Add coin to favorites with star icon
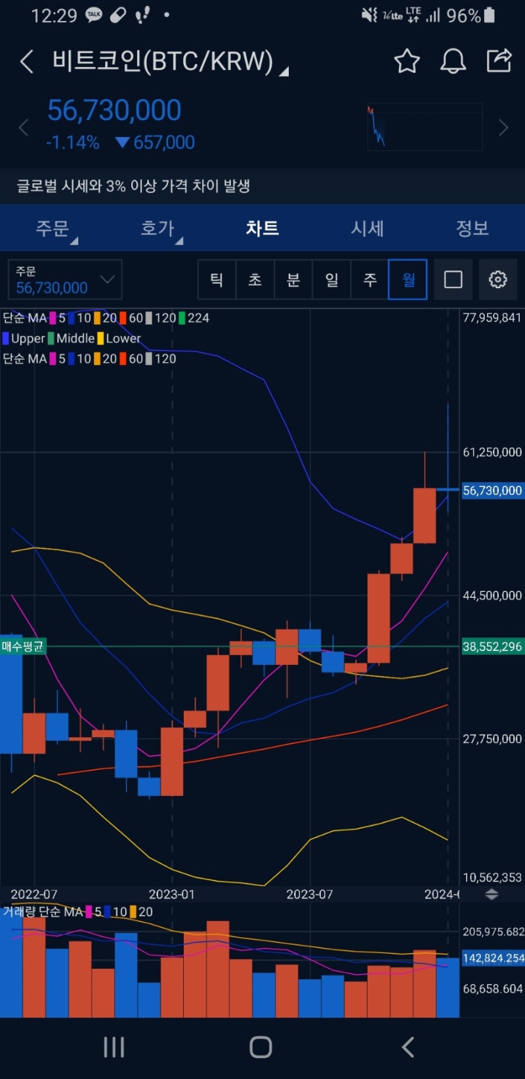The height and width of the screenshot is (1079, 525). coord(407,61)
